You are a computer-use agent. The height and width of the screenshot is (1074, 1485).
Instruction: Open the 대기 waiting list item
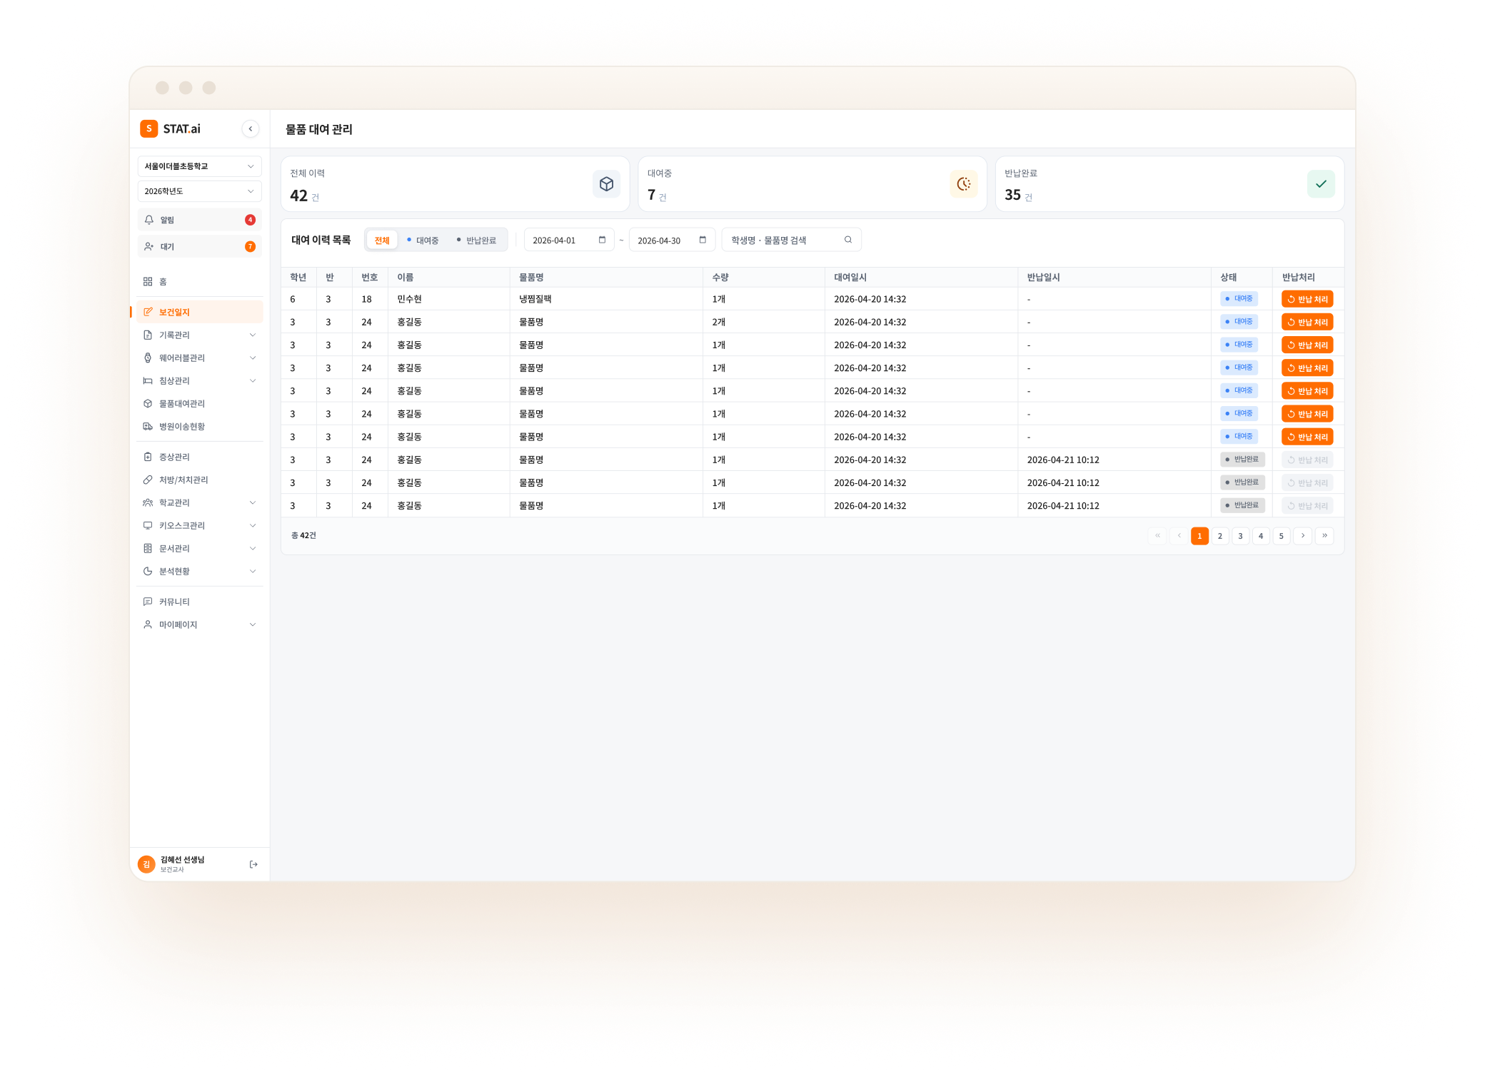pyautogui.click(x=199, y=246)
